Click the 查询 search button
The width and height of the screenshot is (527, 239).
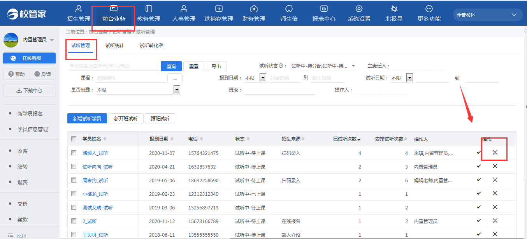[171, 66]
